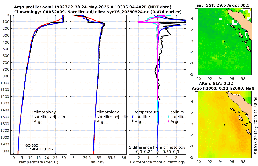The image size is (258, 166).
Task: Click the 'GO BGC' annotation
Action: click(32, 145)
